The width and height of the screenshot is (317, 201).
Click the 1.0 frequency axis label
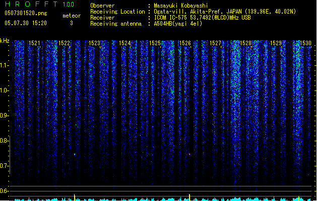(4, 90)
